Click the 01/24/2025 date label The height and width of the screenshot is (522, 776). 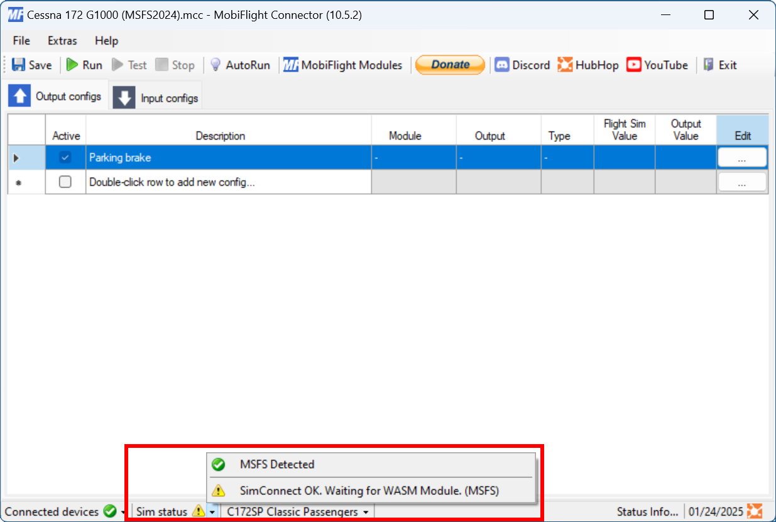click(716, 512)
